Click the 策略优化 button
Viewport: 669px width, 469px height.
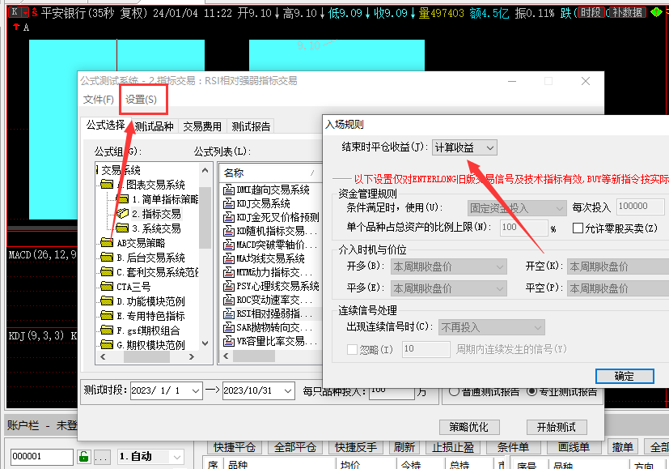pos(469,427)
